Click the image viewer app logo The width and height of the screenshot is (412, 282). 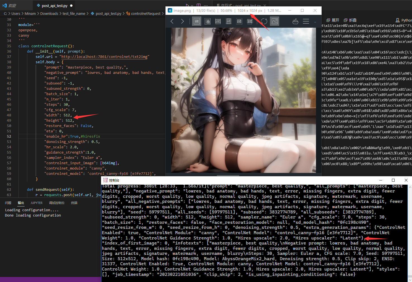tap(170, 10)
